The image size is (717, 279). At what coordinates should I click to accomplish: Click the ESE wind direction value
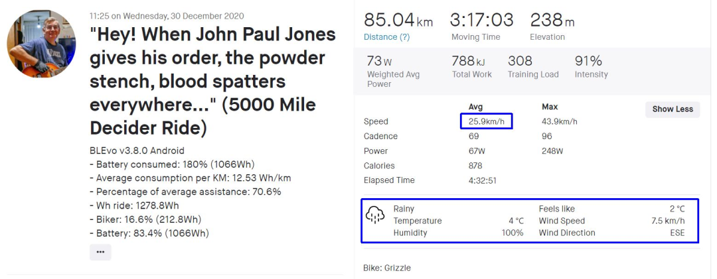(676, 233)
